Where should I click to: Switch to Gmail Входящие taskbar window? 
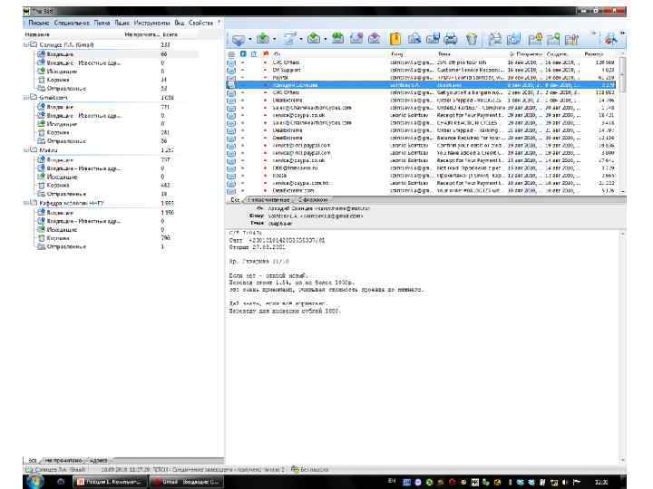pyautogui.click(x=186, y=482)
